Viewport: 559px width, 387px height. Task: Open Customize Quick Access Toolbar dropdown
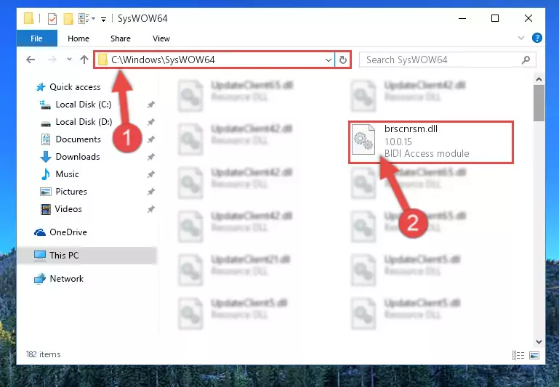point(103,19)
